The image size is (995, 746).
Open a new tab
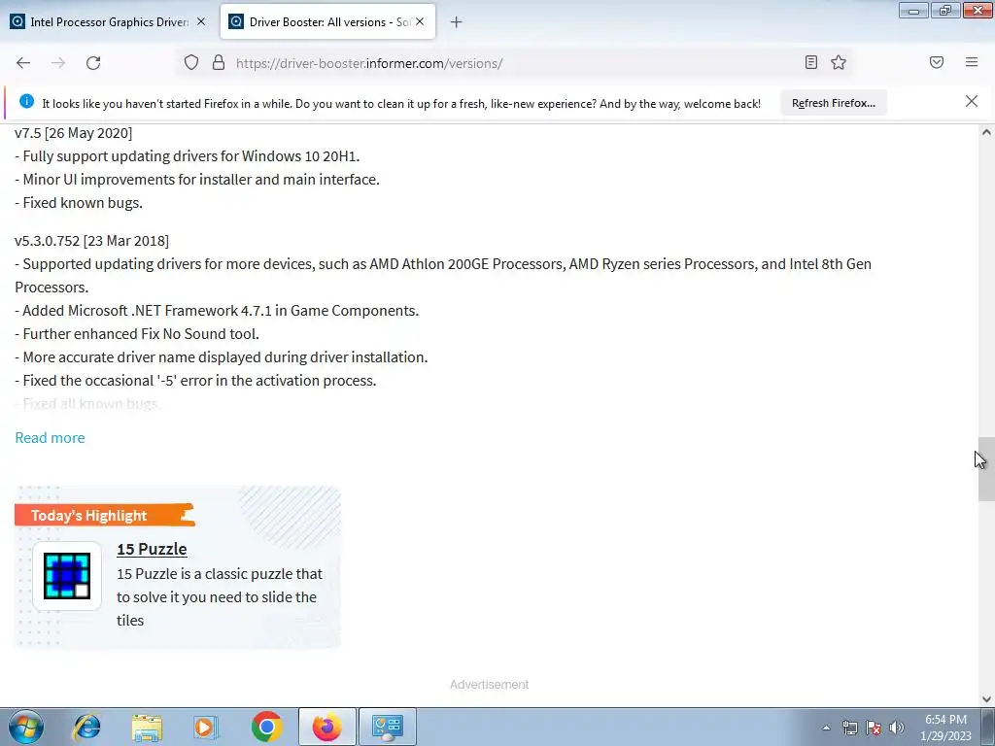456,22
